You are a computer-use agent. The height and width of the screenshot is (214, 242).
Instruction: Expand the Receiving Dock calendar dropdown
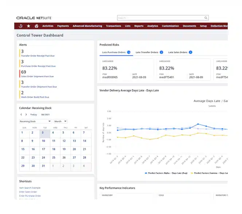click(x=35, y=121)
